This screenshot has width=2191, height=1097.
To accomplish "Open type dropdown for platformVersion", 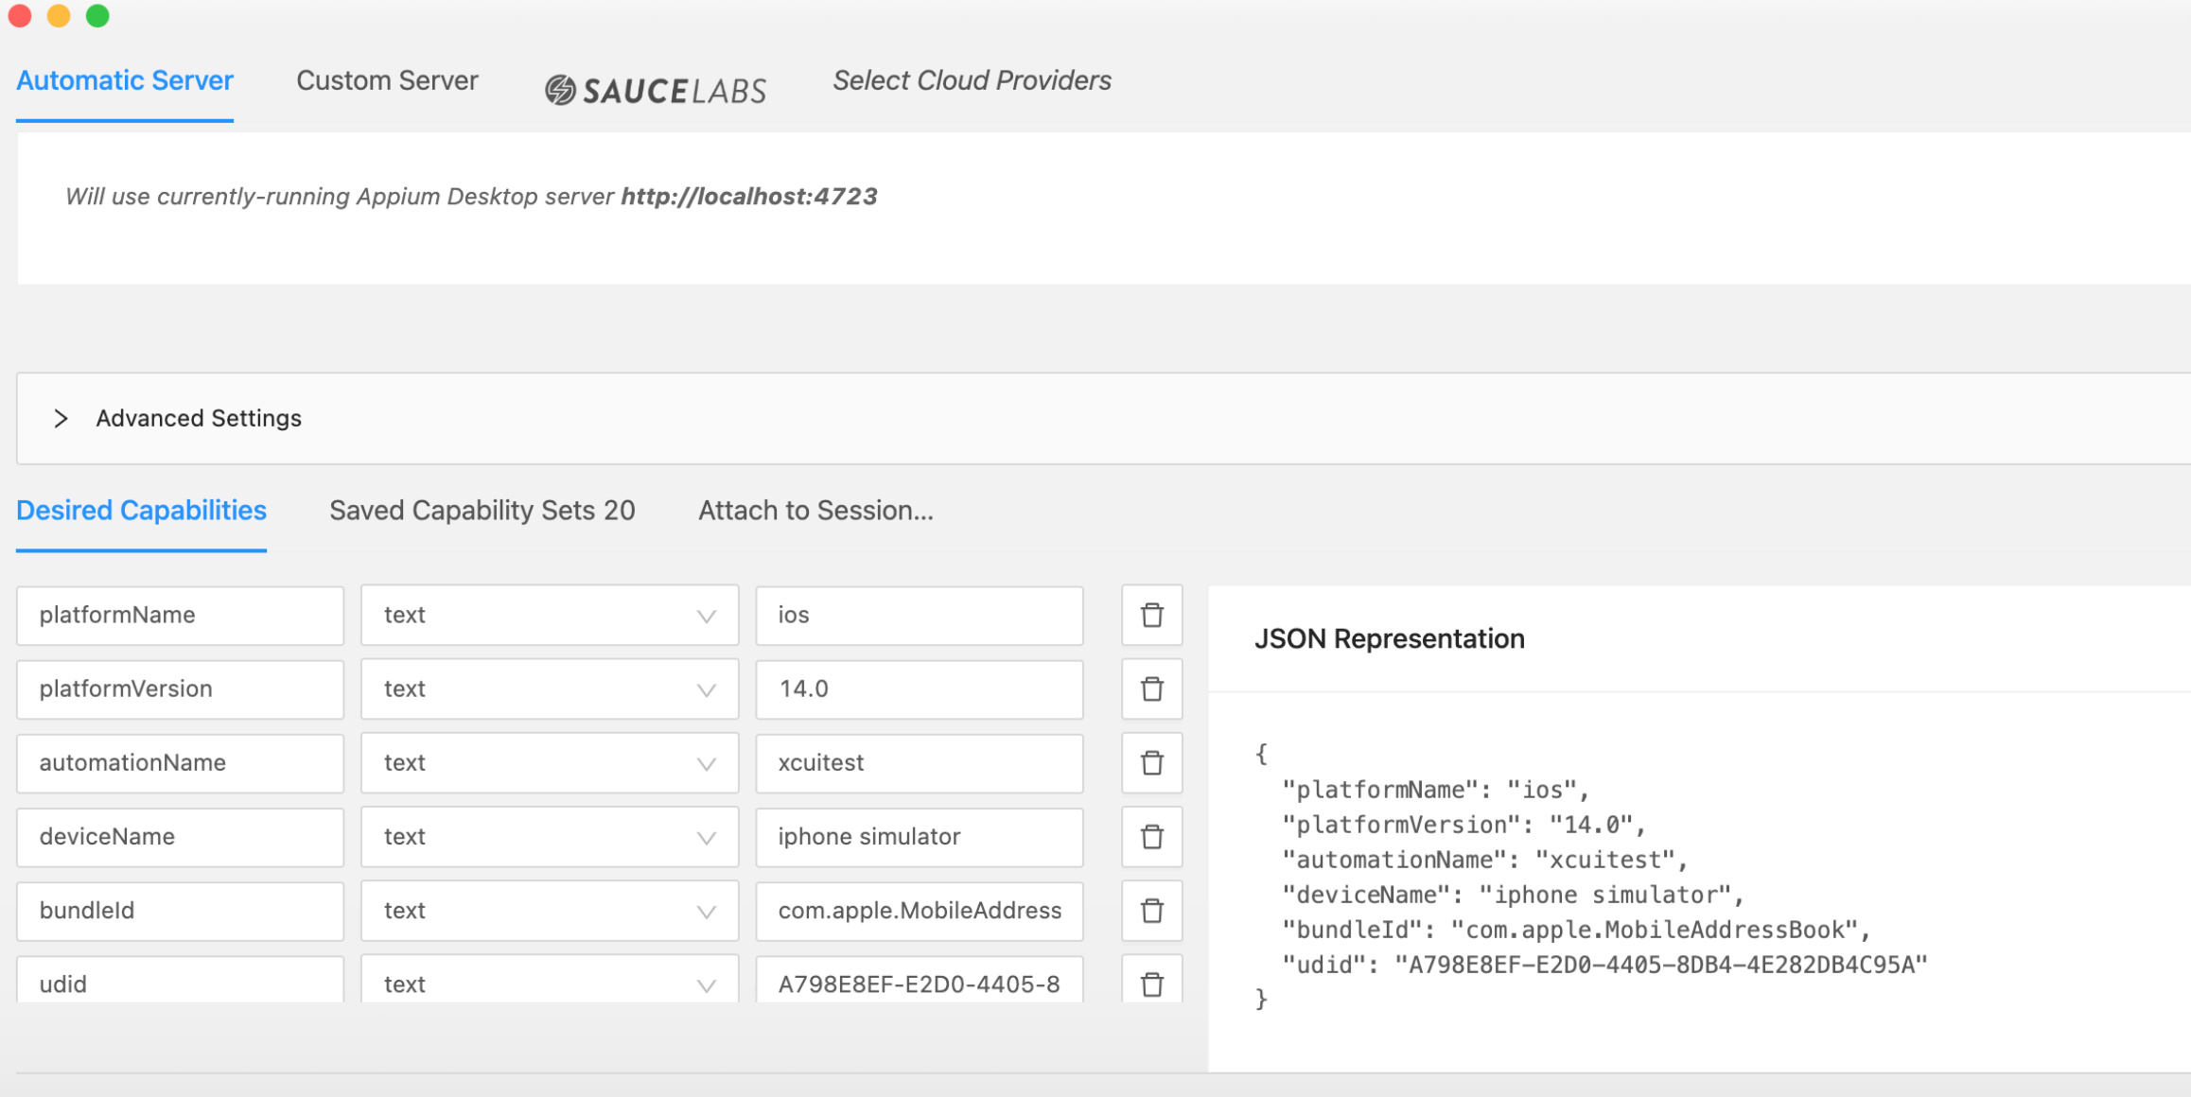I will click(x=550, y=688).
